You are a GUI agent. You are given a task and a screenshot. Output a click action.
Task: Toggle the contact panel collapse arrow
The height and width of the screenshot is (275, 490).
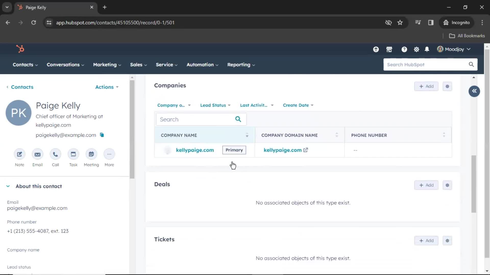[474, 91]
